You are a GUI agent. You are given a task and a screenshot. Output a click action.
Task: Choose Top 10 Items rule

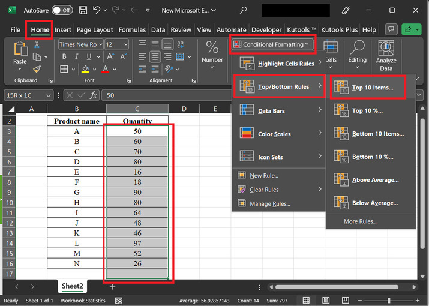[x=372, y=88]
